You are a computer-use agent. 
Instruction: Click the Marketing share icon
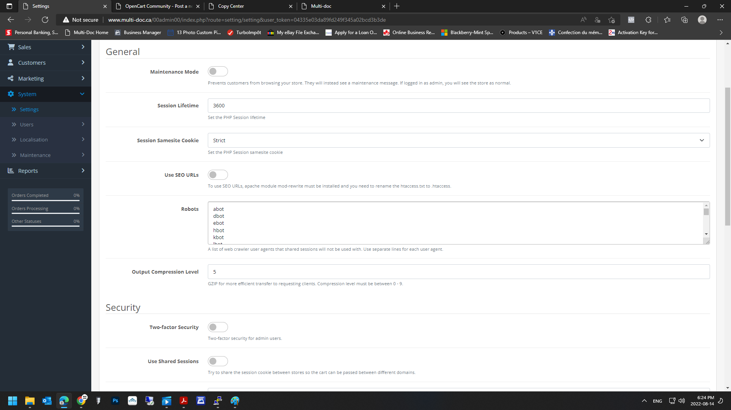coord(10,78)
